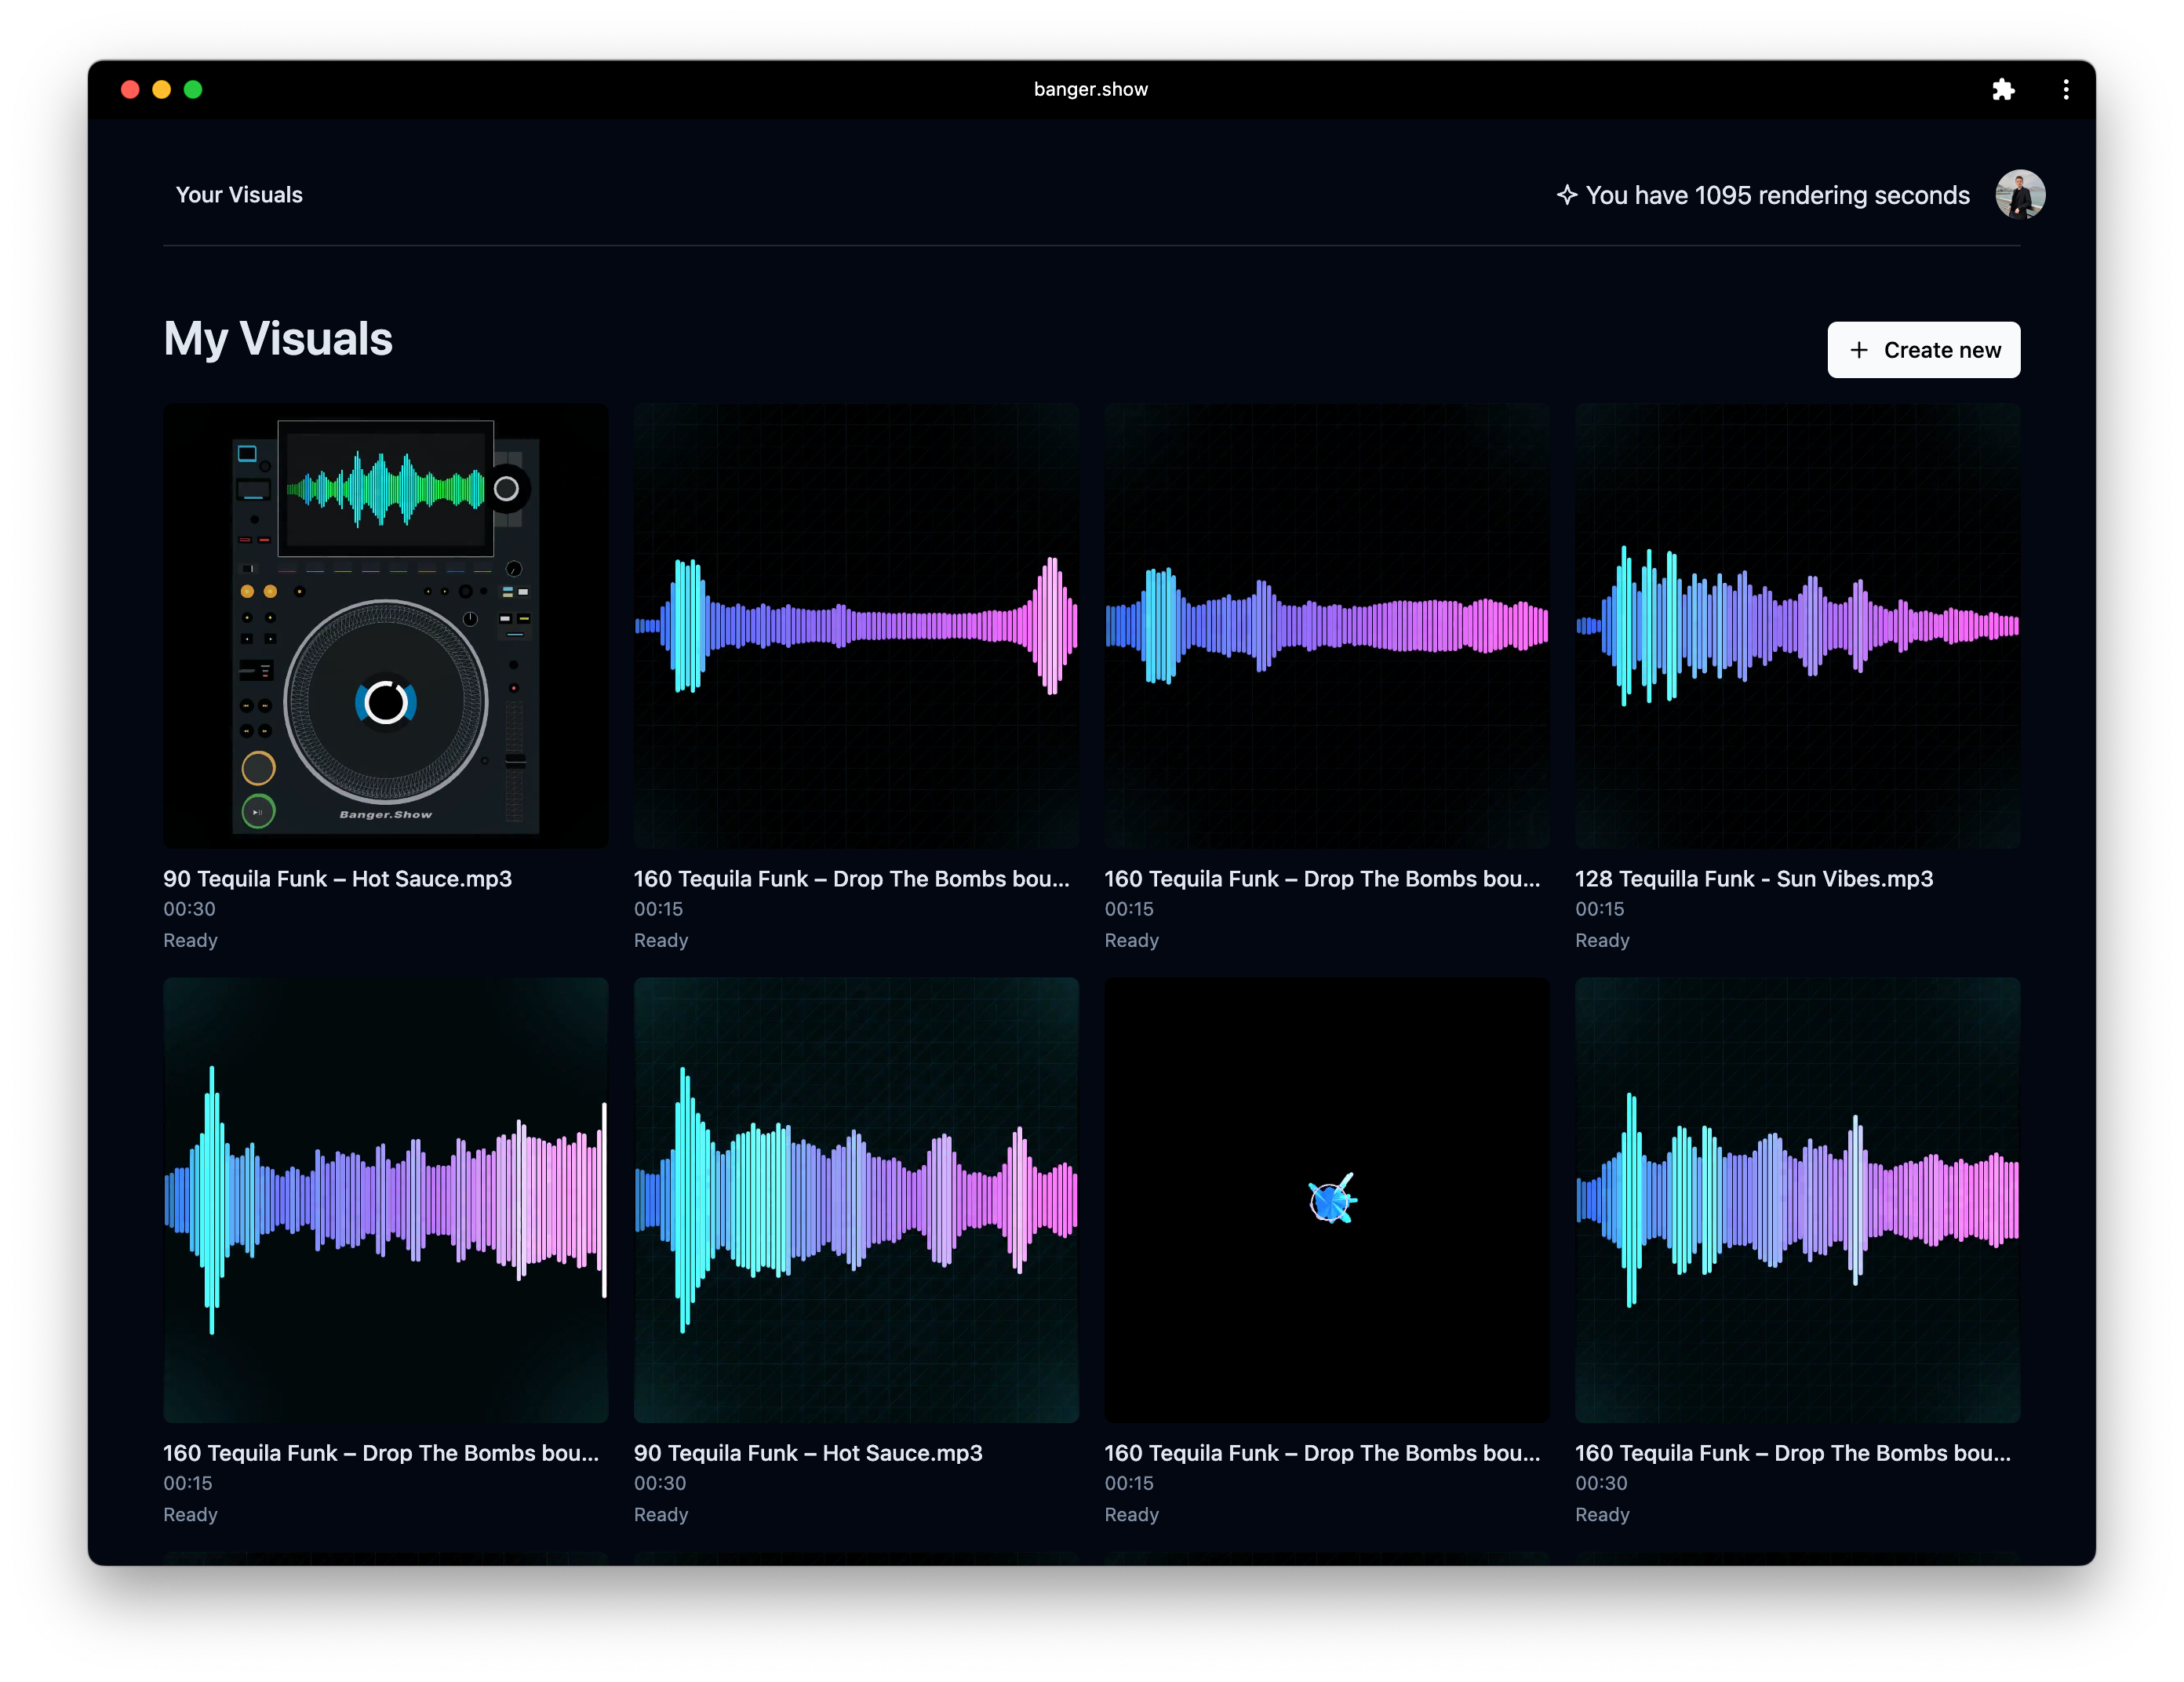
Task: Click the Create new button
Action: pos(1922,350)
